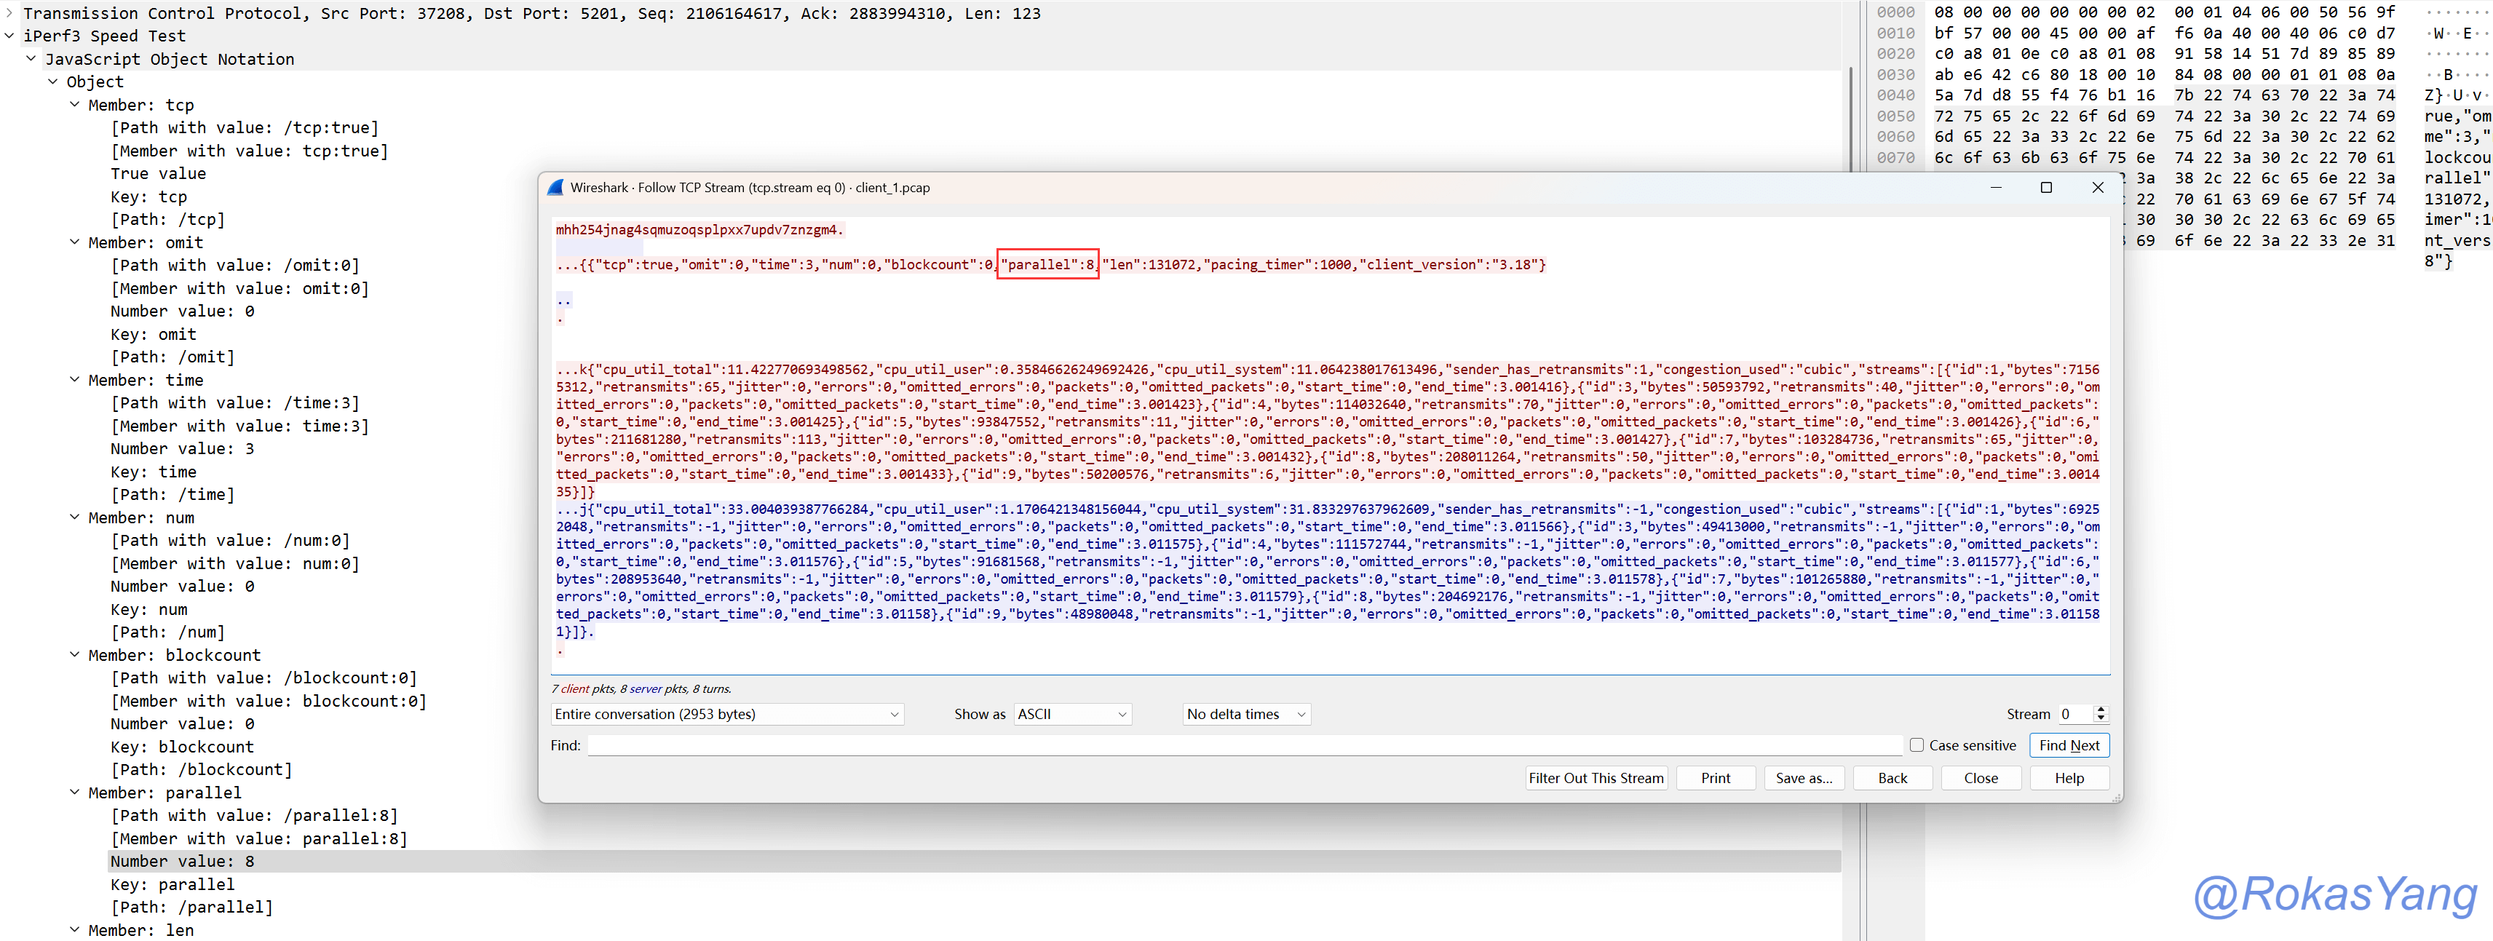This screenshot has width=2493, height=941.
Task: Expand the Transmission Control Protocol row
Action: (x=9, y=12)
